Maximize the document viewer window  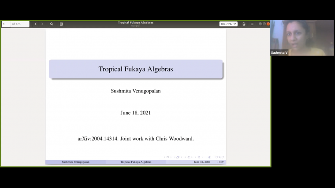pos(264,24)
